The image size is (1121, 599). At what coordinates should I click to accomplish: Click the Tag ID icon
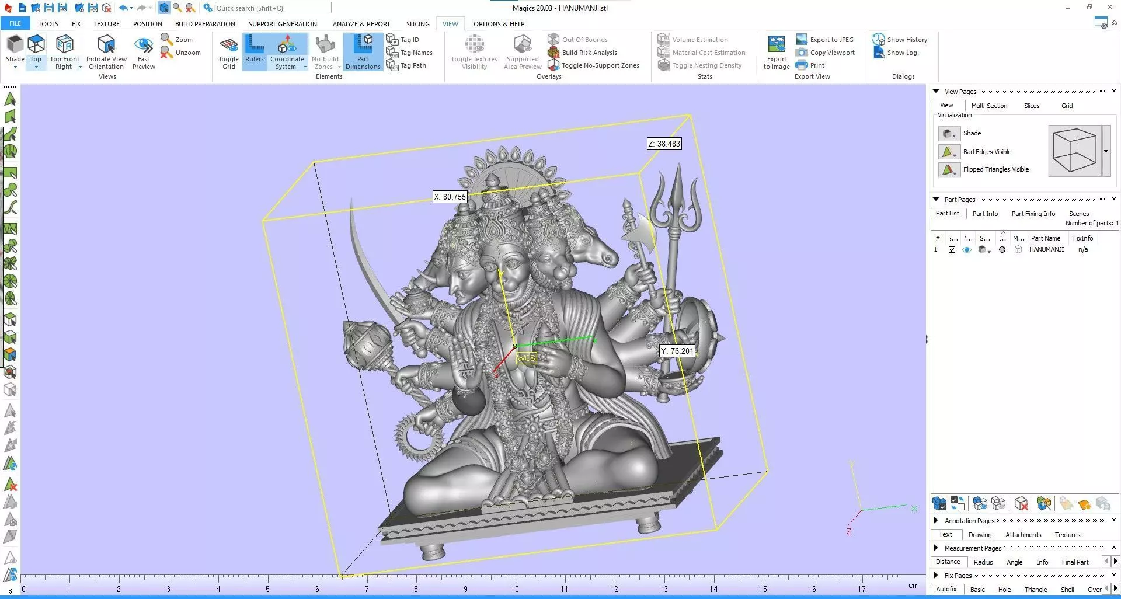coord(392,40)
